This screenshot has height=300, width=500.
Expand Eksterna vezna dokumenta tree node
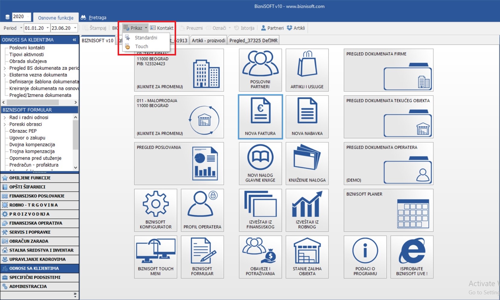[x=5, y=75]
